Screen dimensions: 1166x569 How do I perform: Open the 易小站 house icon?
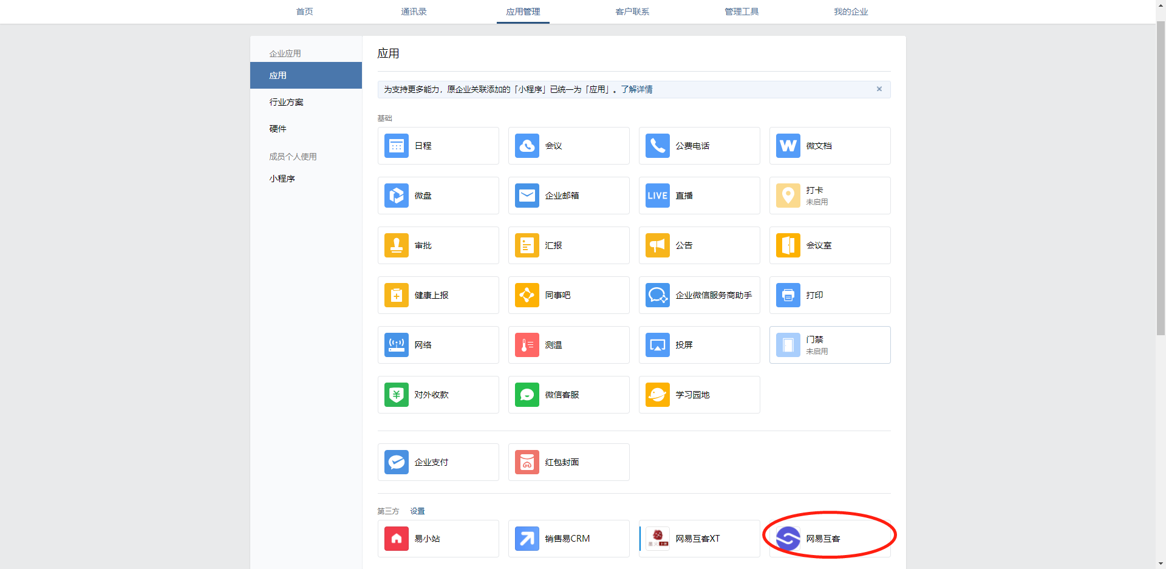[x=396, y=539]
